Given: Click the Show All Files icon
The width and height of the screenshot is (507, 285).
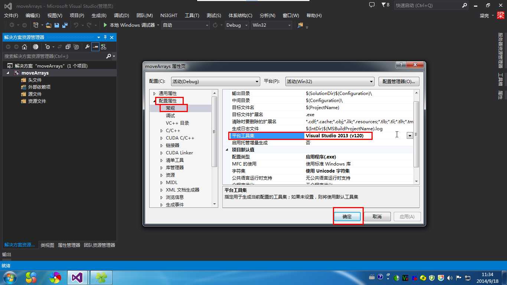Looking at the screenshot, I should [x=76, y=47].
